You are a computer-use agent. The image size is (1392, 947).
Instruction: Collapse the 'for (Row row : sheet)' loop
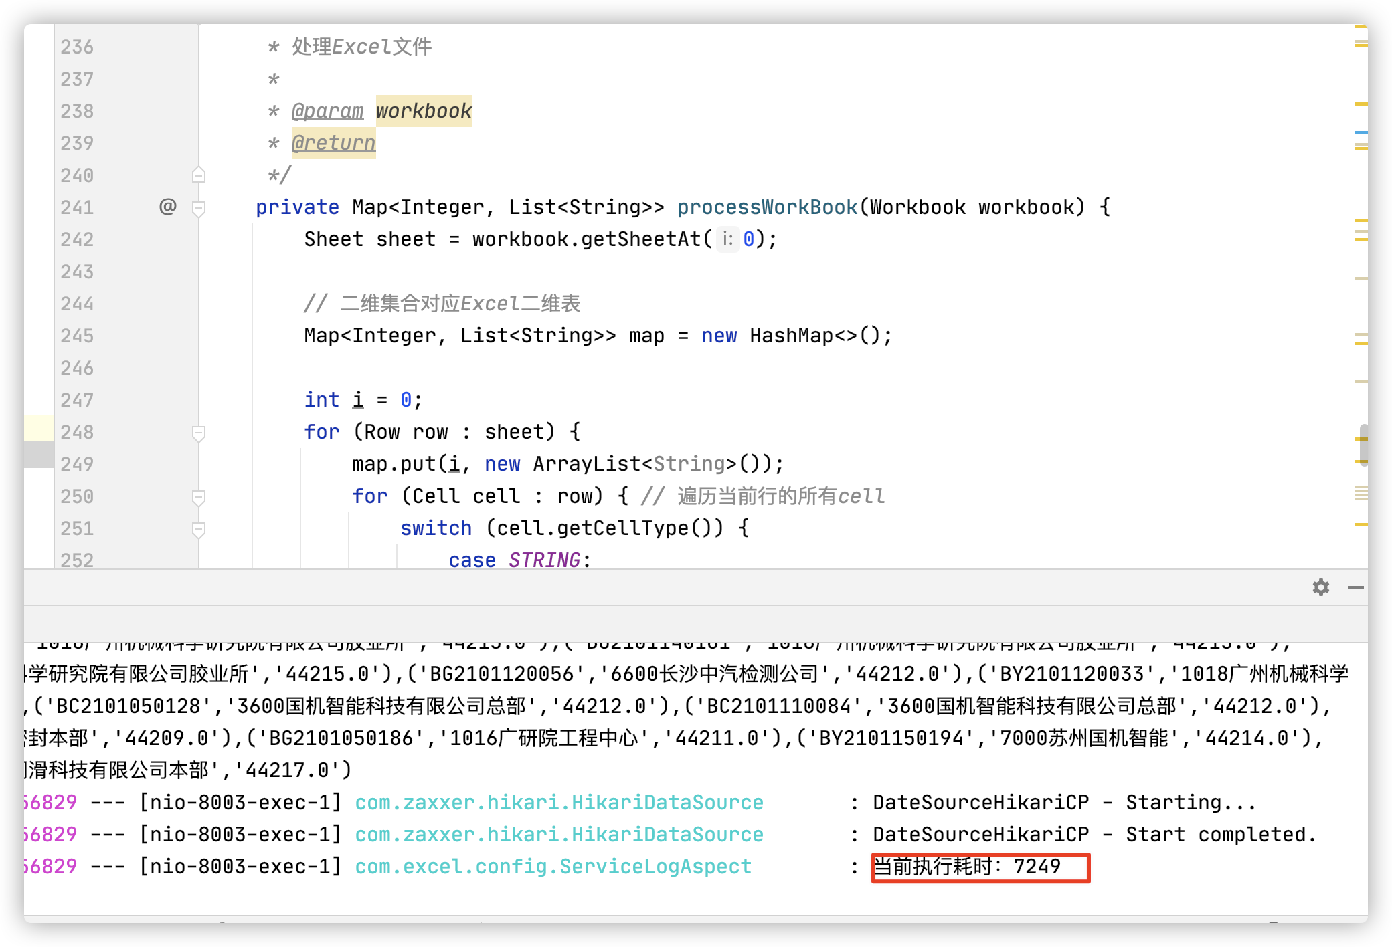[x=199, y=433]
